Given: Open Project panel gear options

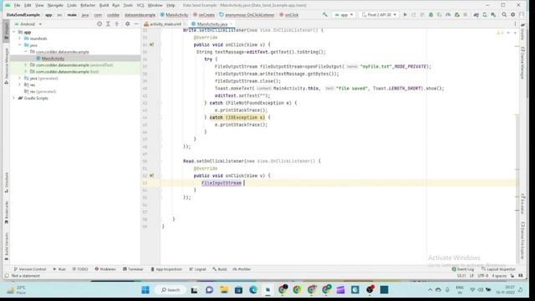Looking at the screenshot, I should (x=127, y=24).
